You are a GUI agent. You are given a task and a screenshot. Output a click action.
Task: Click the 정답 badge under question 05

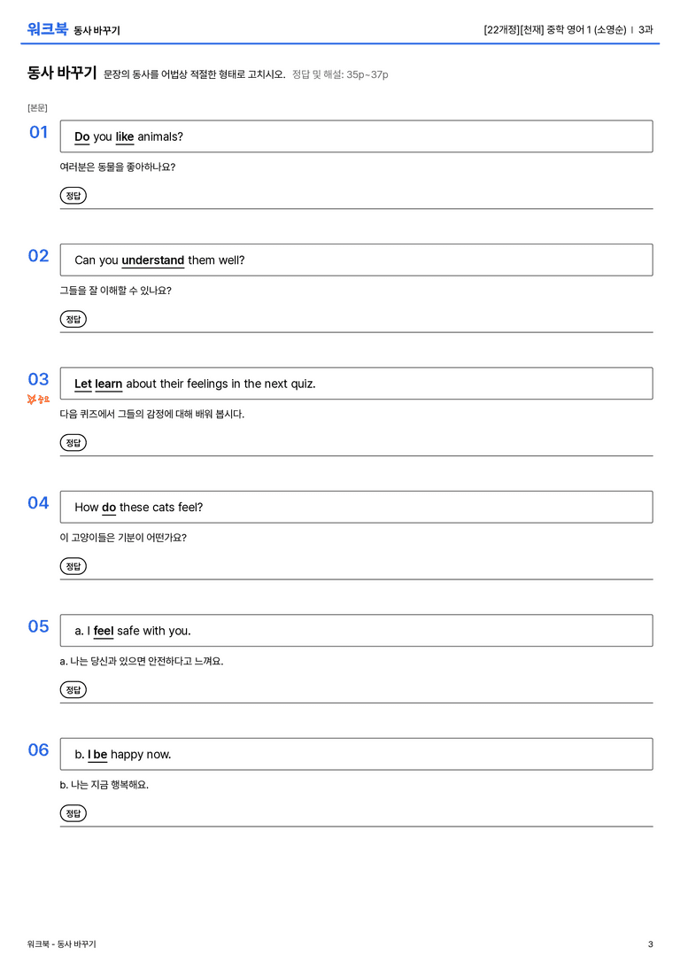tap(73, 689)
